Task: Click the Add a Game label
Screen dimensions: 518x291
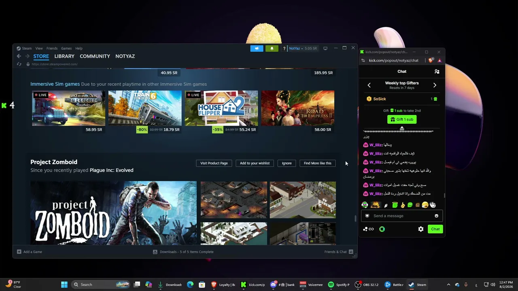Action: [33, 252]
